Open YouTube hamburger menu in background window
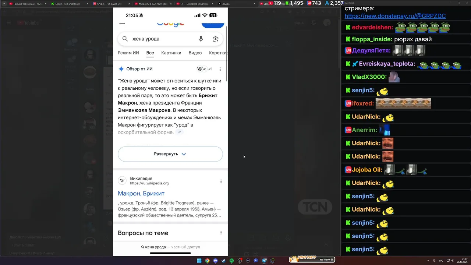 [9, 23]
